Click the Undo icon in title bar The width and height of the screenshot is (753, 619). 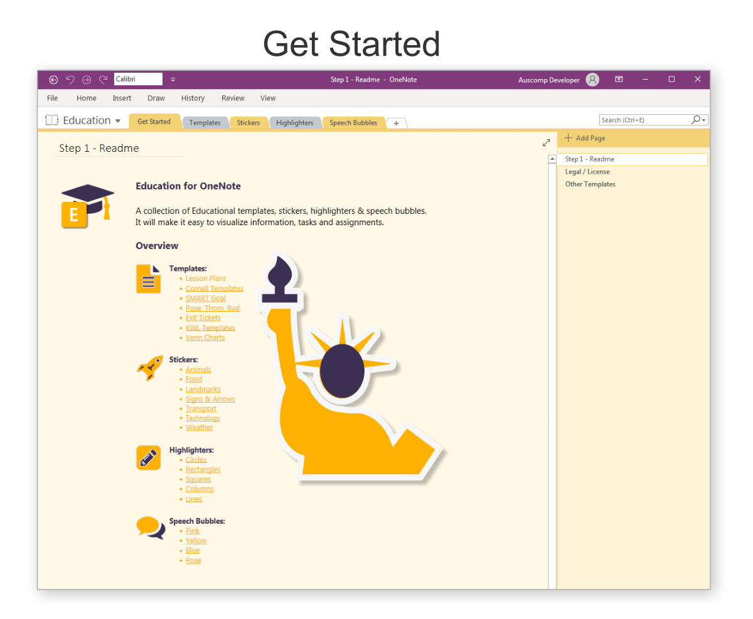(70, 80)
